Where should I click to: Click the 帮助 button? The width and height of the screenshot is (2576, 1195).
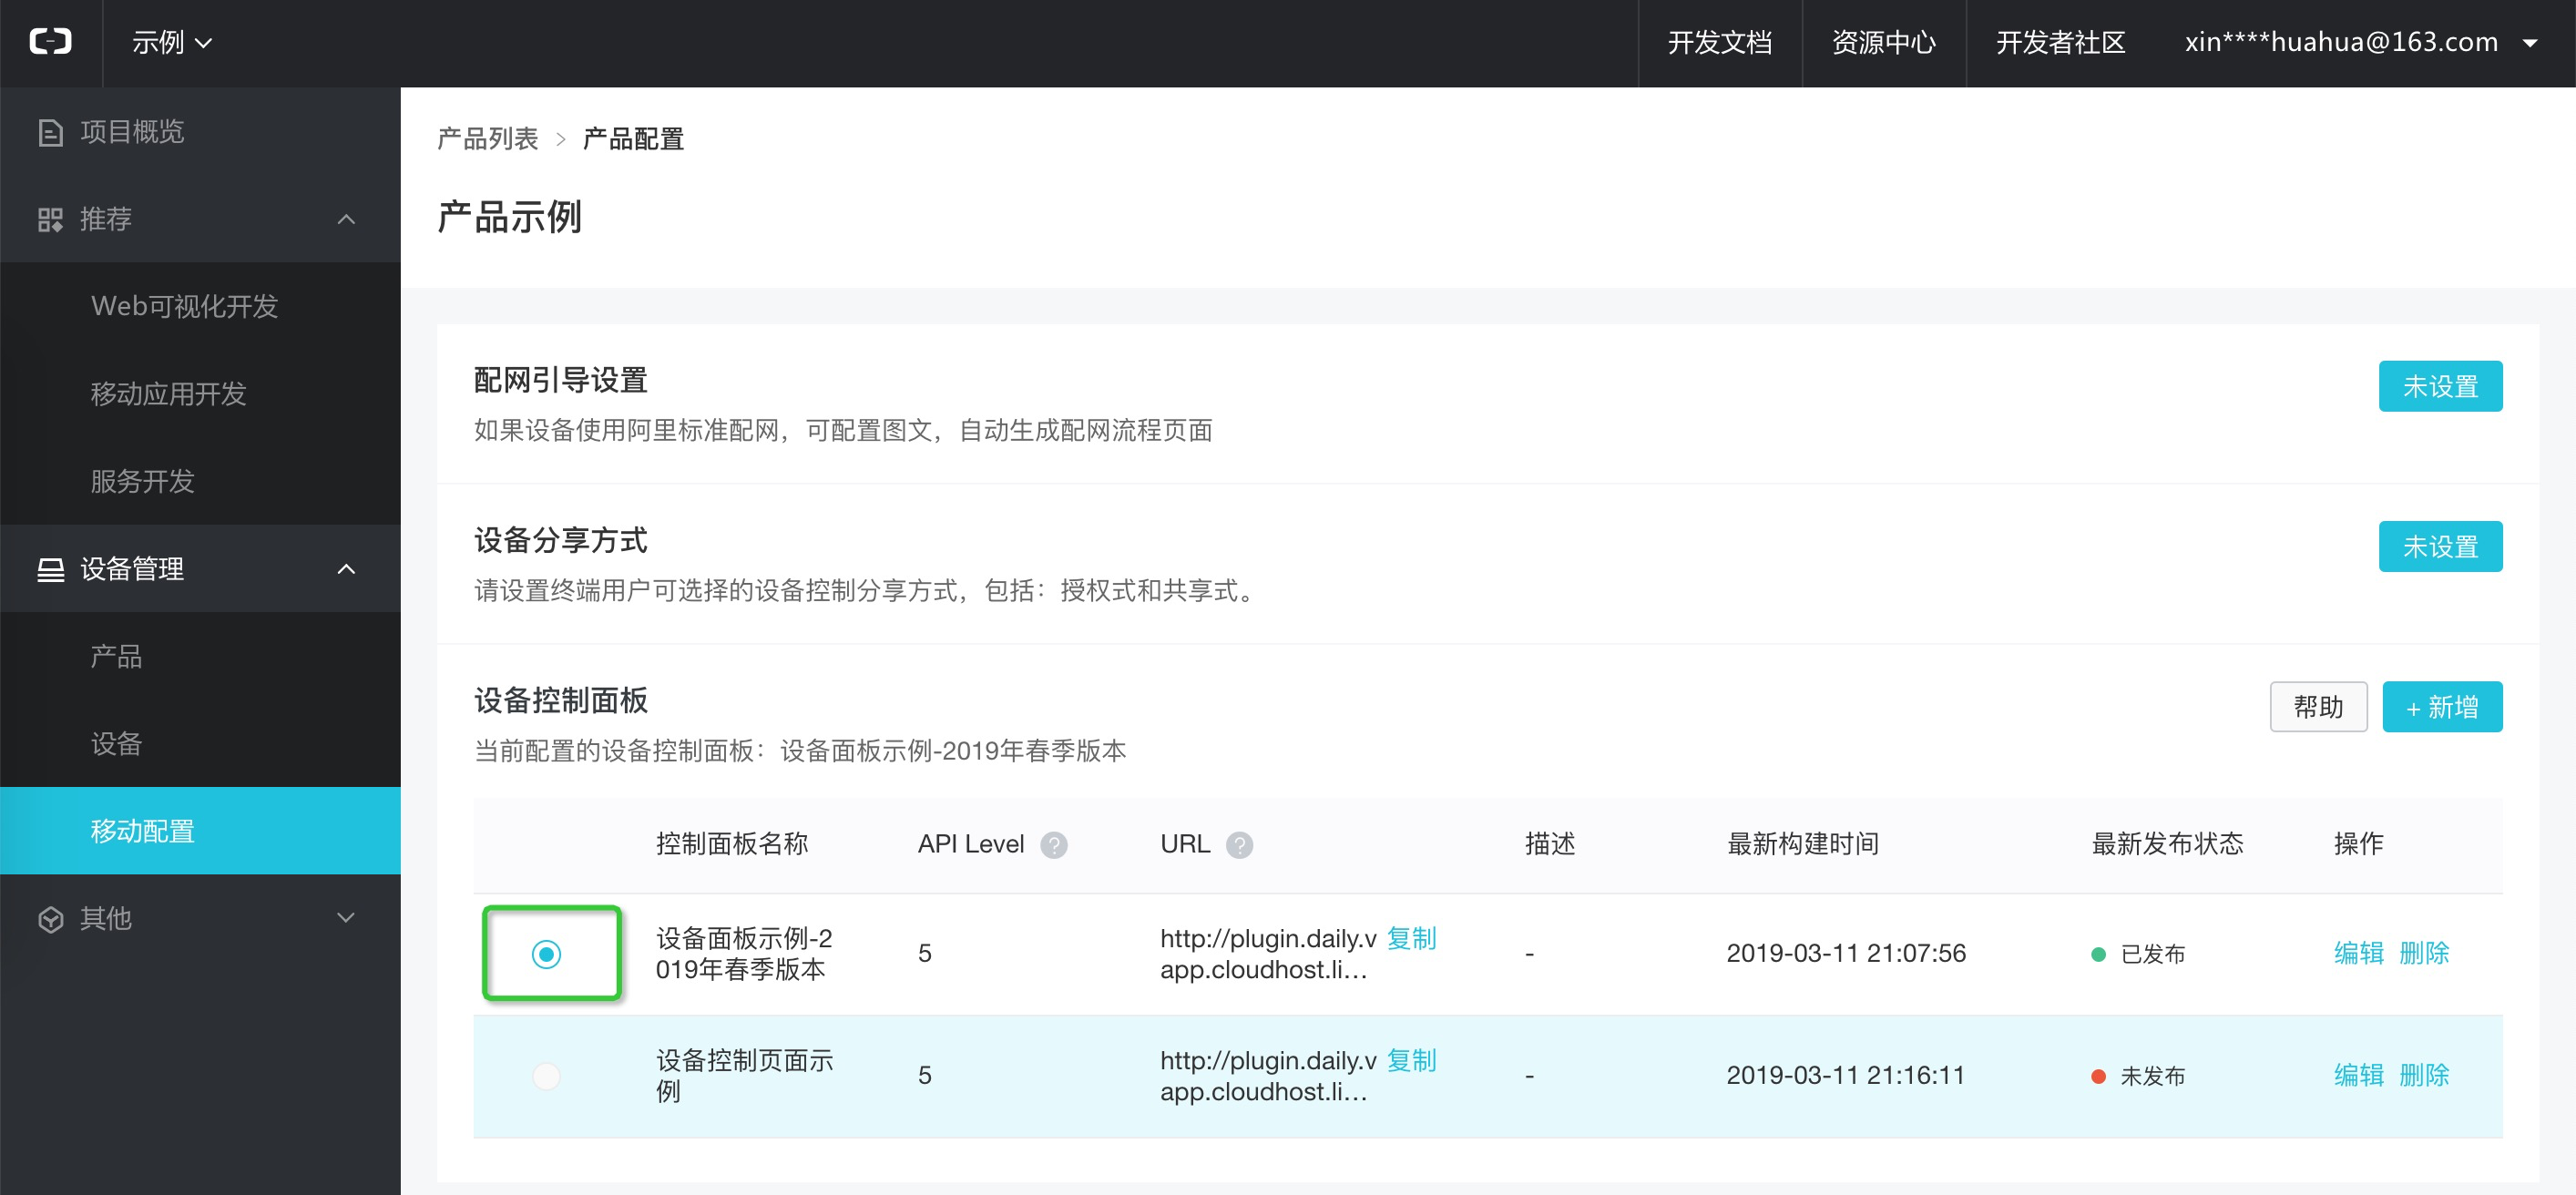pyautogui.click(x=2318, y=707)
